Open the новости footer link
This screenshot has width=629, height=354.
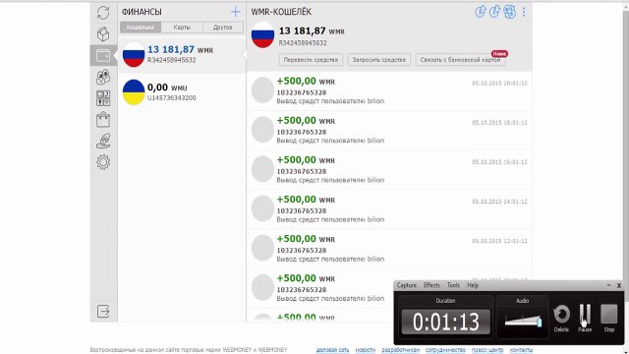click(366, 350)
